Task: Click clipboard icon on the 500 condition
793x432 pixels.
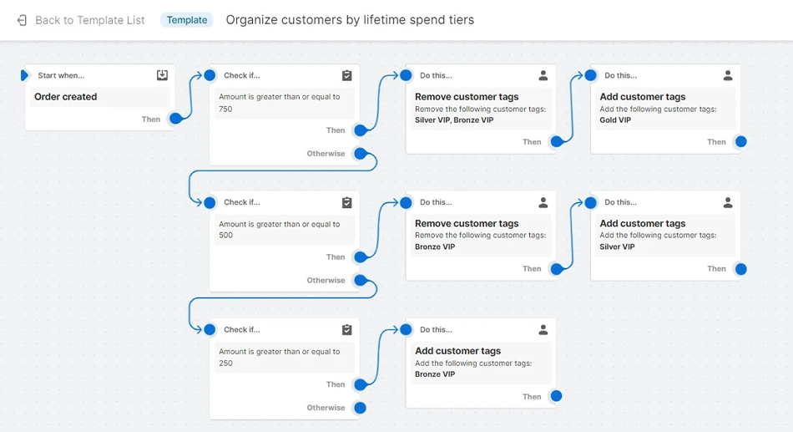Action: click(x=347, y=202)
